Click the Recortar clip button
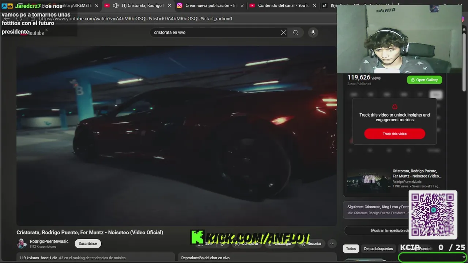The image size is (468, 263). click(x=311, y=244)
